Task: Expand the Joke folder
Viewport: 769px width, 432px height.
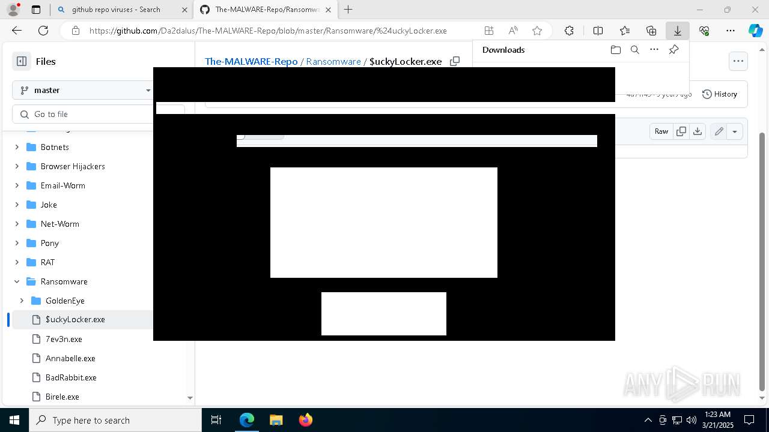Action: click(x=17, y=205)
